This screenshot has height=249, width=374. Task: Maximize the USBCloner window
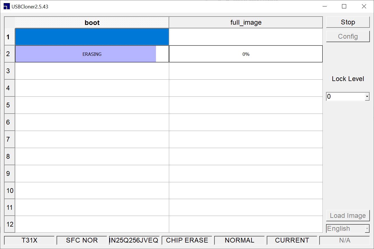tap(344, 6)
